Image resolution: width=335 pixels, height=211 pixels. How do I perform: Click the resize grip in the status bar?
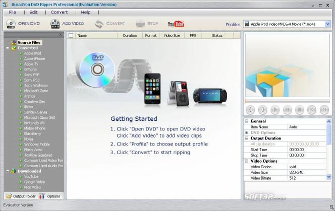tap(331, 207)
